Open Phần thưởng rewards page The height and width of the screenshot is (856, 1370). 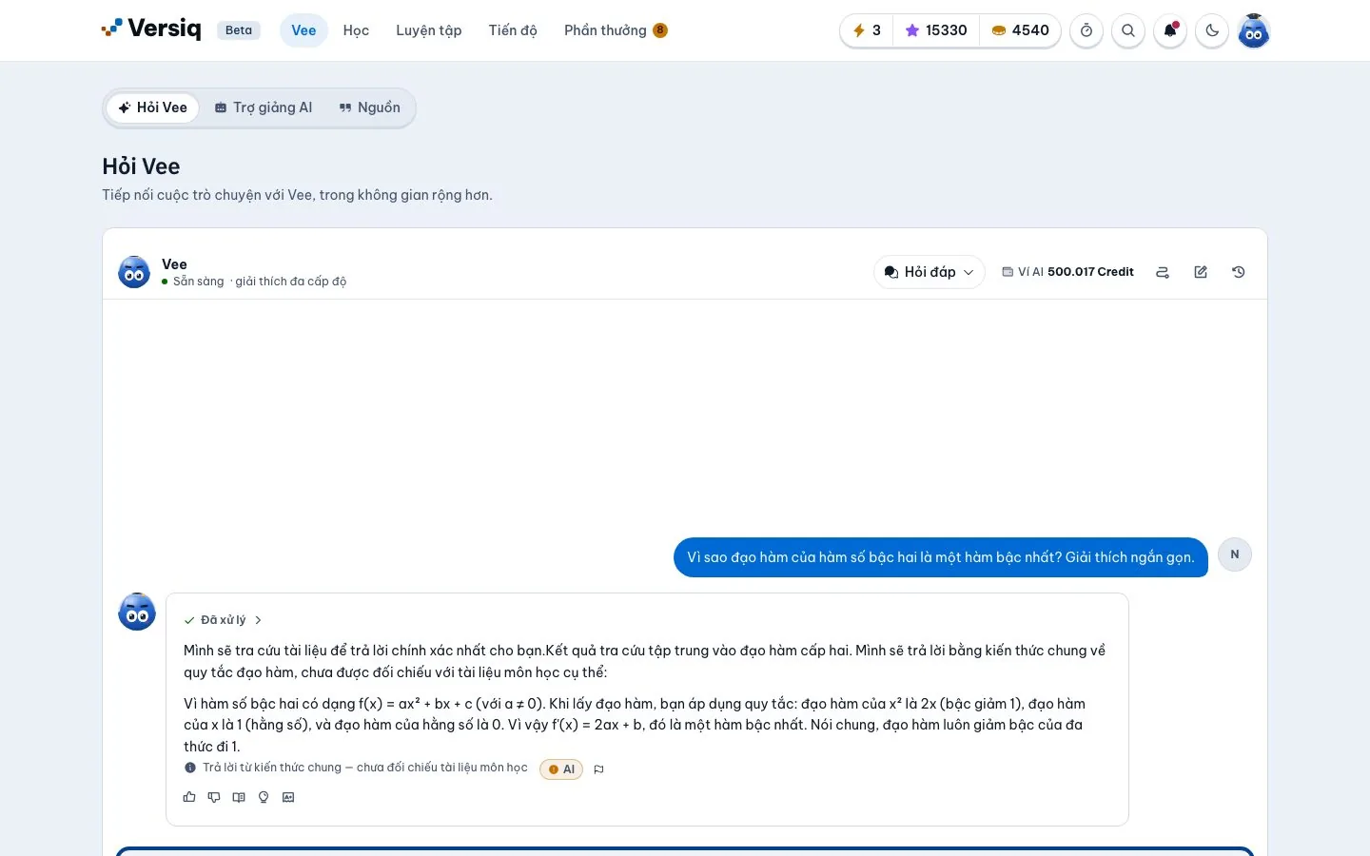pyautogui.click(x=616, y=30)
